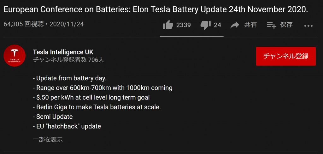Open the three-dot more actions menu
Viewport: 323px width, 154px height.
click(308, 26)
